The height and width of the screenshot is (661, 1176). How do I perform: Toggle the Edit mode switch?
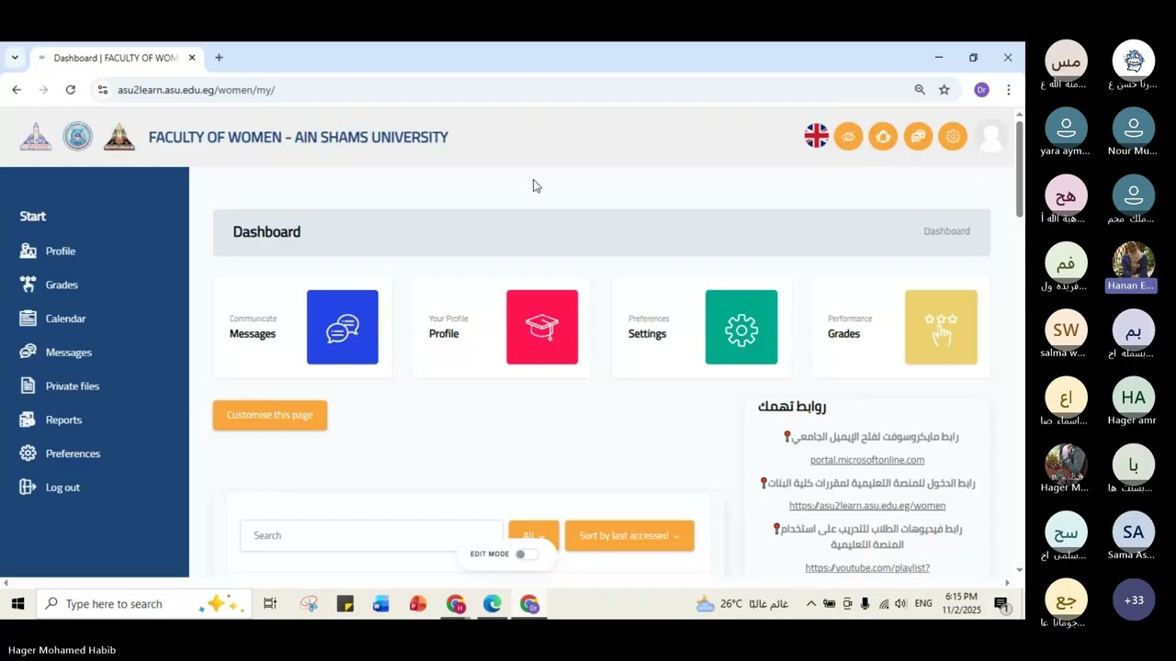[526, 555]
